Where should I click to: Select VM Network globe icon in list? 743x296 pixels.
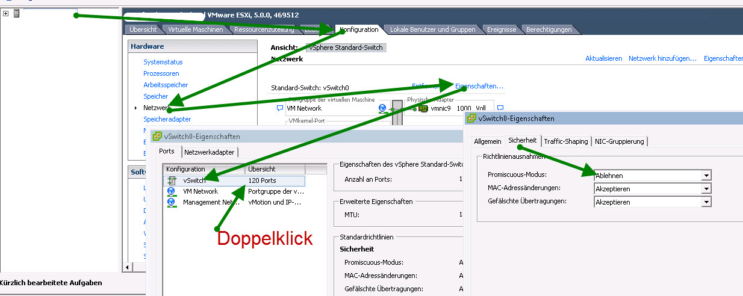(x=171, y=191)
